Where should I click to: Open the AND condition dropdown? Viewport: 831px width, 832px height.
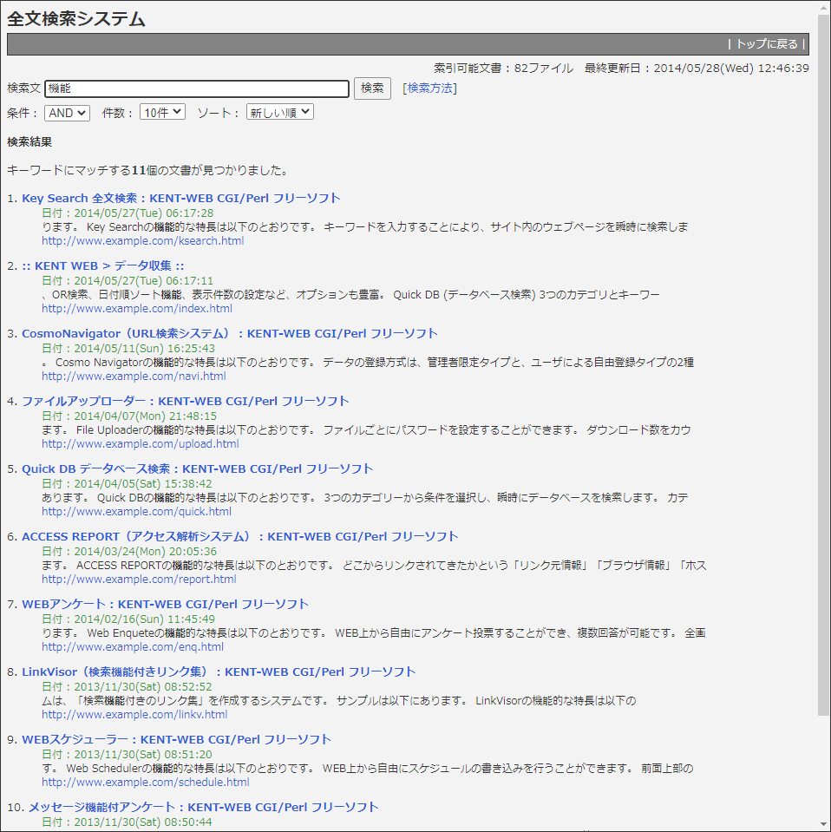pyautogui.click(x=66, y=112)
